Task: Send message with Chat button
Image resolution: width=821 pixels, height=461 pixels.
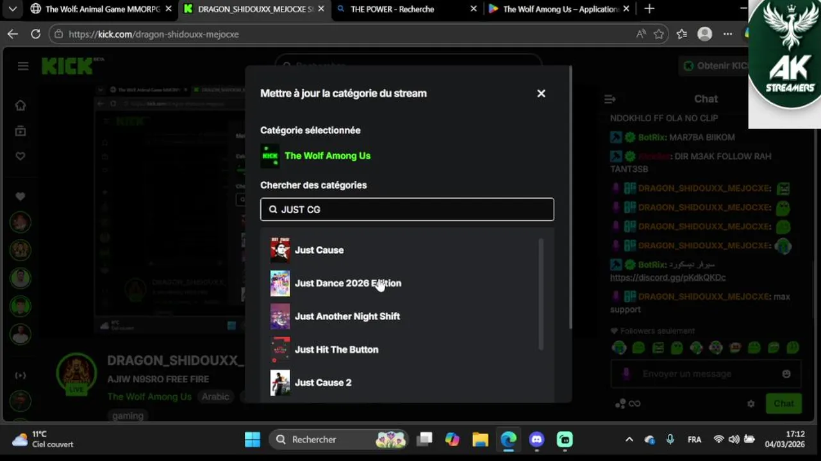Action: tap(784, 403)
